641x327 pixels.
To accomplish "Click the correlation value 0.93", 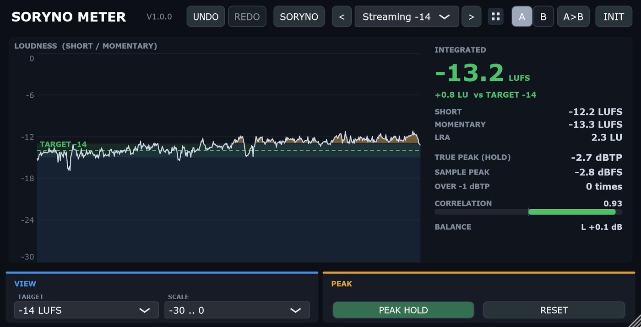I will tap(613, 203).
